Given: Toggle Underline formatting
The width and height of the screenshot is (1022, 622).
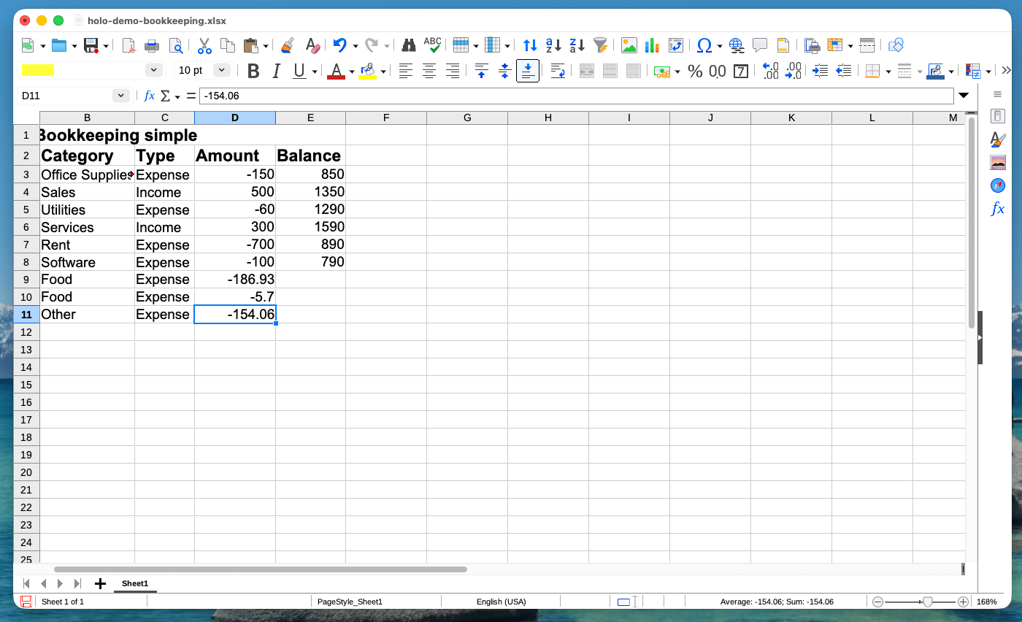Looking at the screenshot, I should click(x=299, y=71).
